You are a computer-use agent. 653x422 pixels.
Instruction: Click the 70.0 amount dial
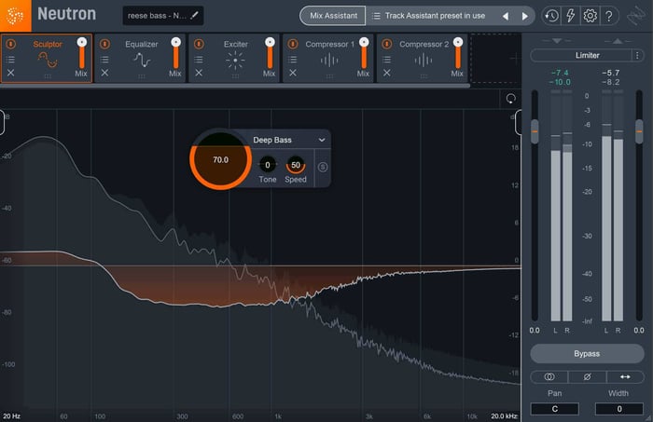tap(220, 159)
